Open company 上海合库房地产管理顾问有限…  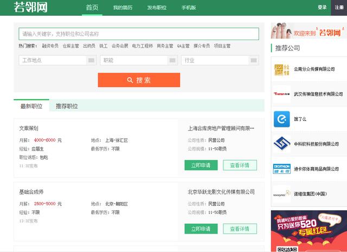point(221,128)
